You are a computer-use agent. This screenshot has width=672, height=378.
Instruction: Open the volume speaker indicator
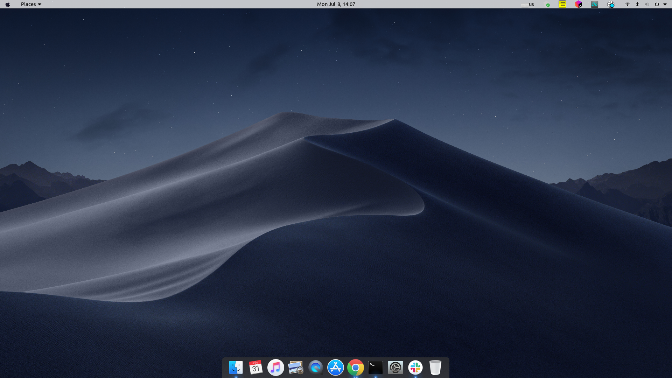(x=647, y=4)
